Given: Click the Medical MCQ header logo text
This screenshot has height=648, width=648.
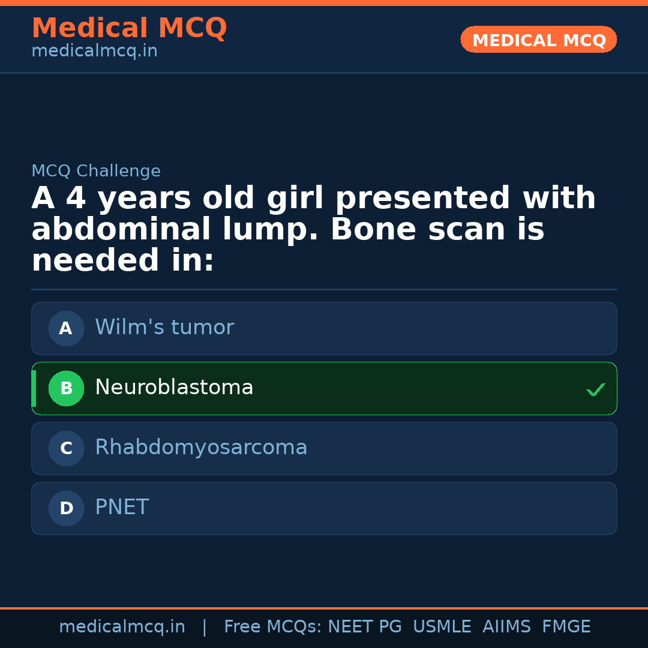Looking at the screenshot, I should pyautogui.click(x=129, y=28).
